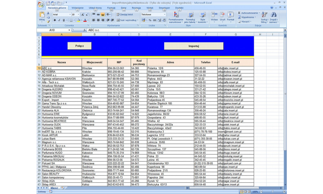Toggle middle vertical alignment

pyautogui.click(x=98, y=15)
